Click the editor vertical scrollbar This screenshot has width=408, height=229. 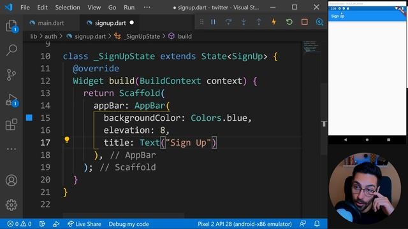[x=324, y=120]
